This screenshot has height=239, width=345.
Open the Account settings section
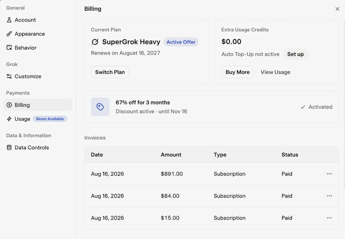pyautogui.click(x=38, y=20)
